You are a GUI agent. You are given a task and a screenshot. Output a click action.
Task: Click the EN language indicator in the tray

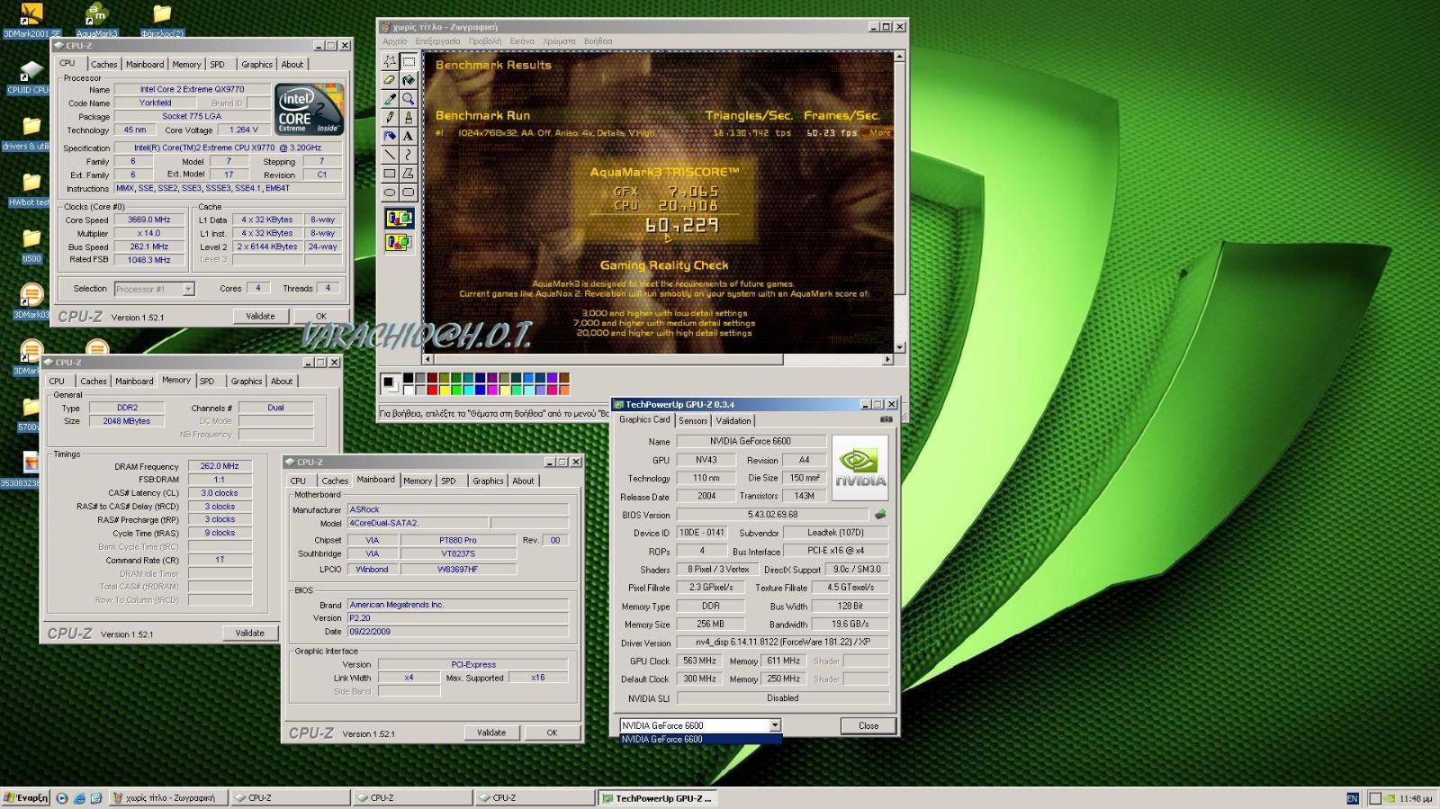pos(1352,799)
